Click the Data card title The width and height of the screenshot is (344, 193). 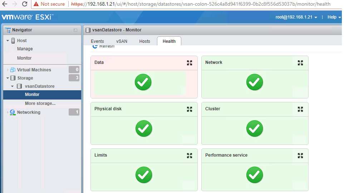pyautogui.click(x=99, y=62)
